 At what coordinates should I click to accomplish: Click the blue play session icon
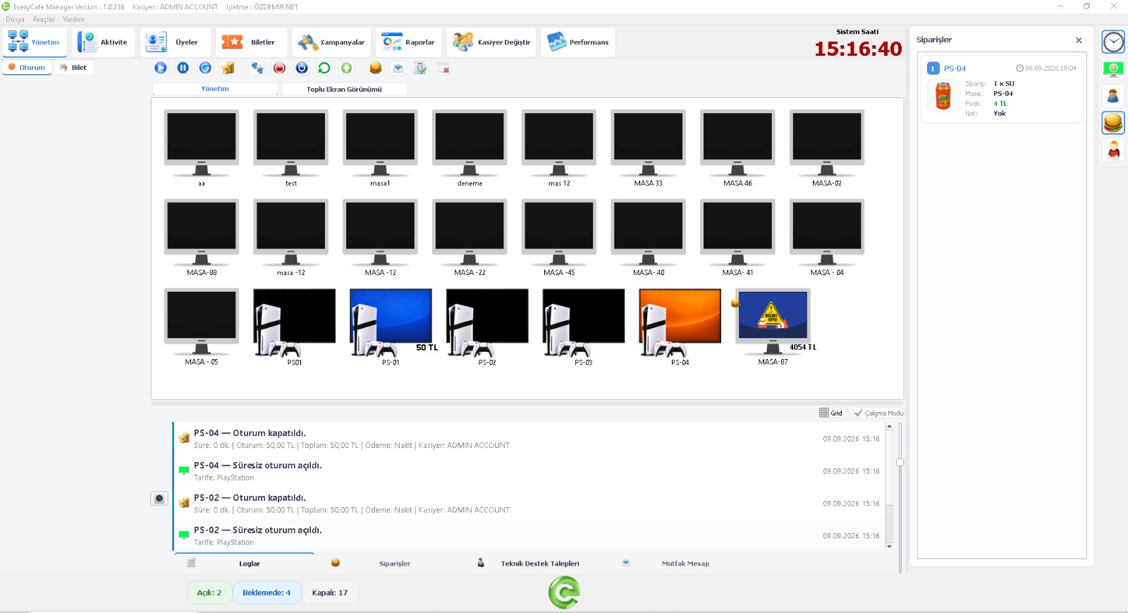click(161, 68)
